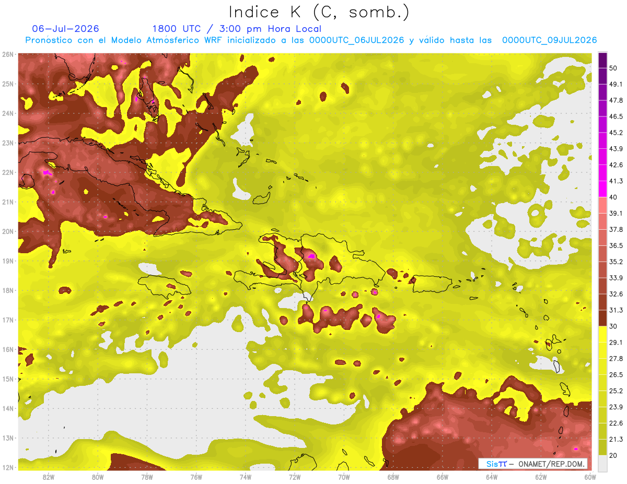Screen dimensions: 627x484
Task: Click the "23.9" color scale label
Action: (616, 407)
